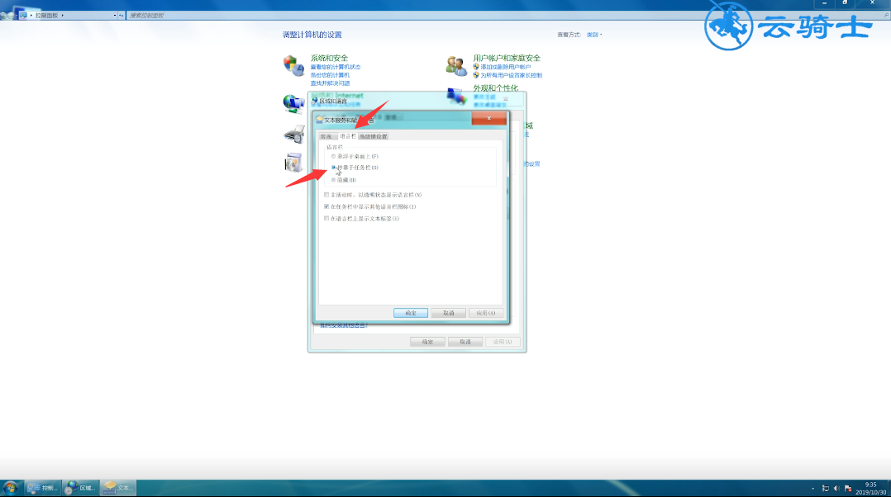Click 应用 in the text services dialog

(x=486, y=313)
